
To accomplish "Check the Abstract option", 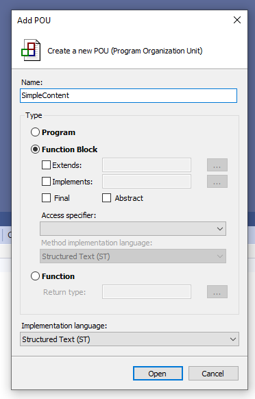I will (x=106, y=197).
